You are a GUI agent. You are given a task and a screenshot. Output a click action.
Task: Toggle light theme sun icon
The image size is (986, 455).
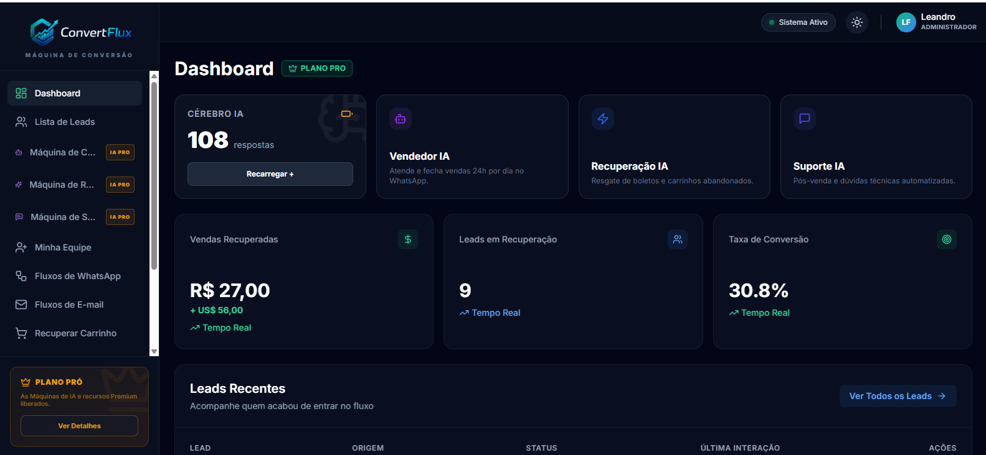(x=857, y=22)
